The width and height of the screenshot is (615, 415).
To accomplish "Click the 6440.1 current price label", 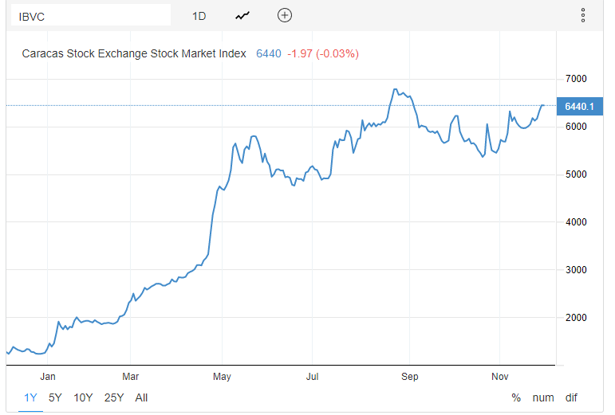I will 579,106.
